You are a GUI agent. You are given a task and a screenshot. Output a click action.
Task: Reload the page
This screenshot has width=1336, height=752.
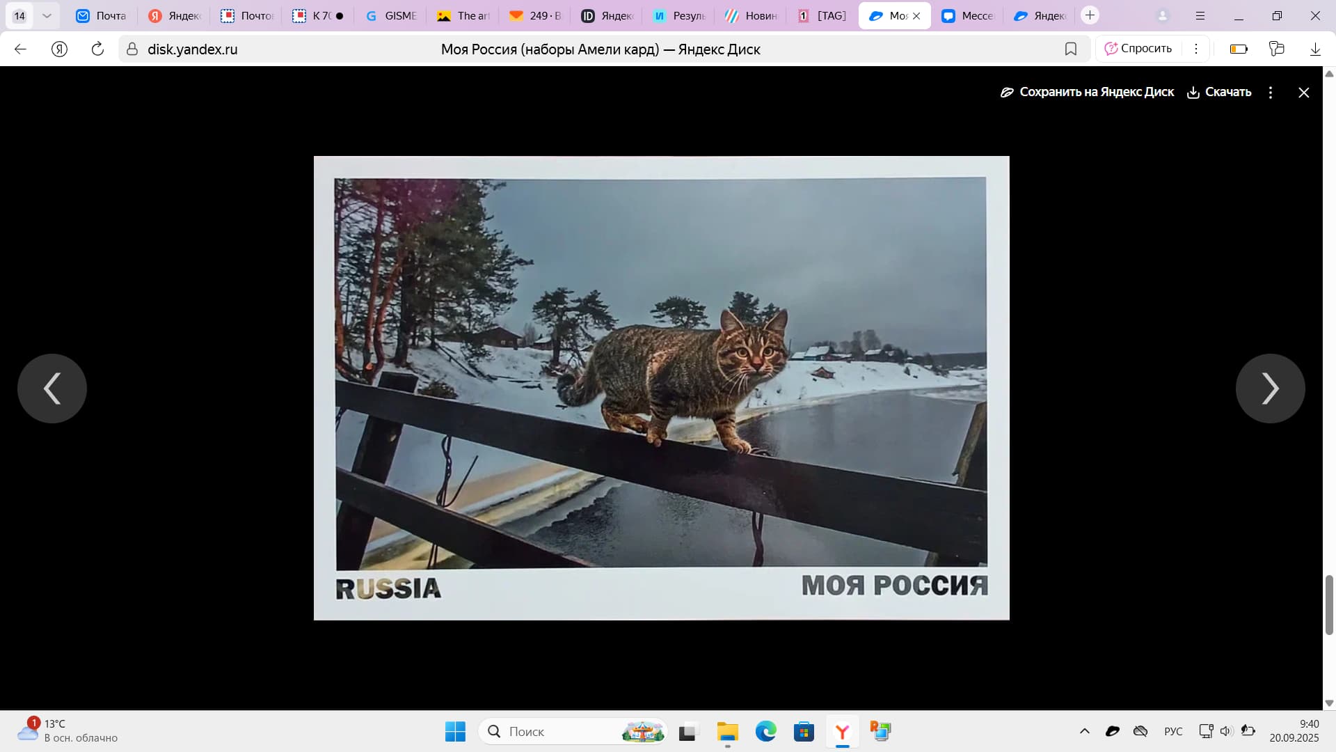pos(97,49)
